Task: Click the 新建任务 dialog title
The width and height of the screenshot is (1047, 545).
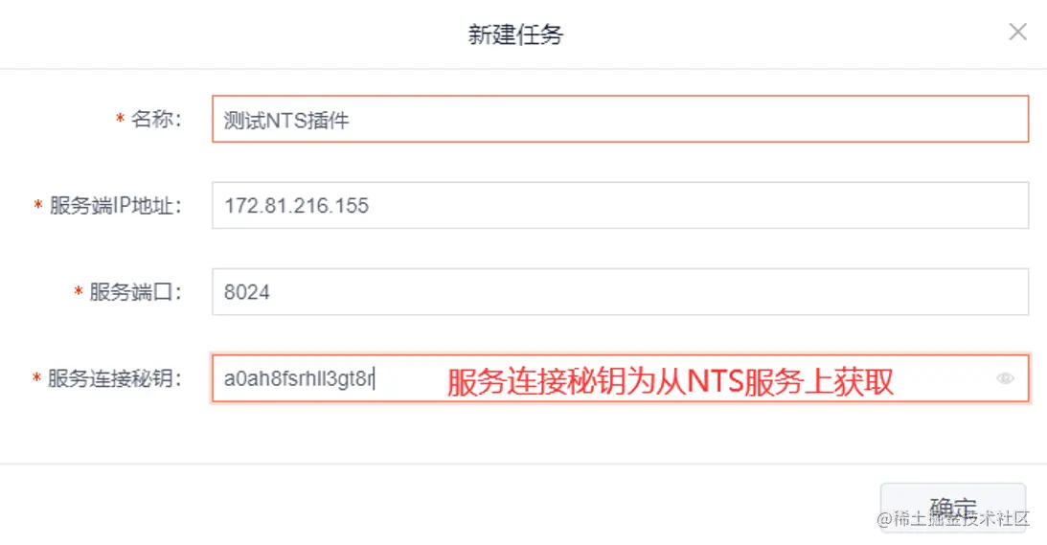Action: click(515, 34)
